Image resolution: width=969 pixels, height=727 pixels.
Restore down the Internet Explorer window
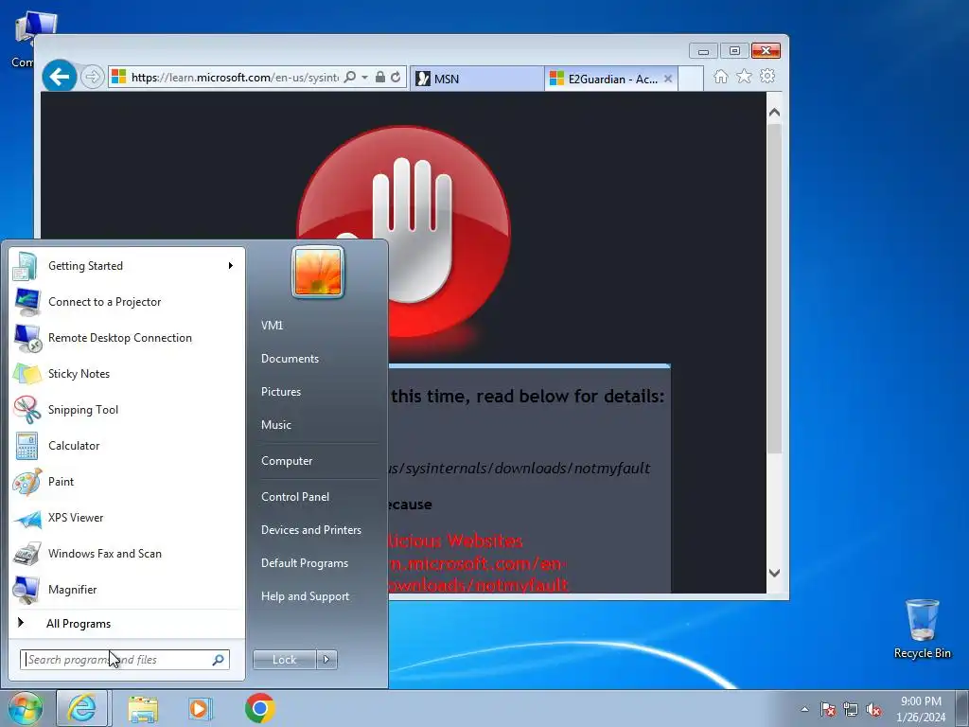click(x=734, y=51)
